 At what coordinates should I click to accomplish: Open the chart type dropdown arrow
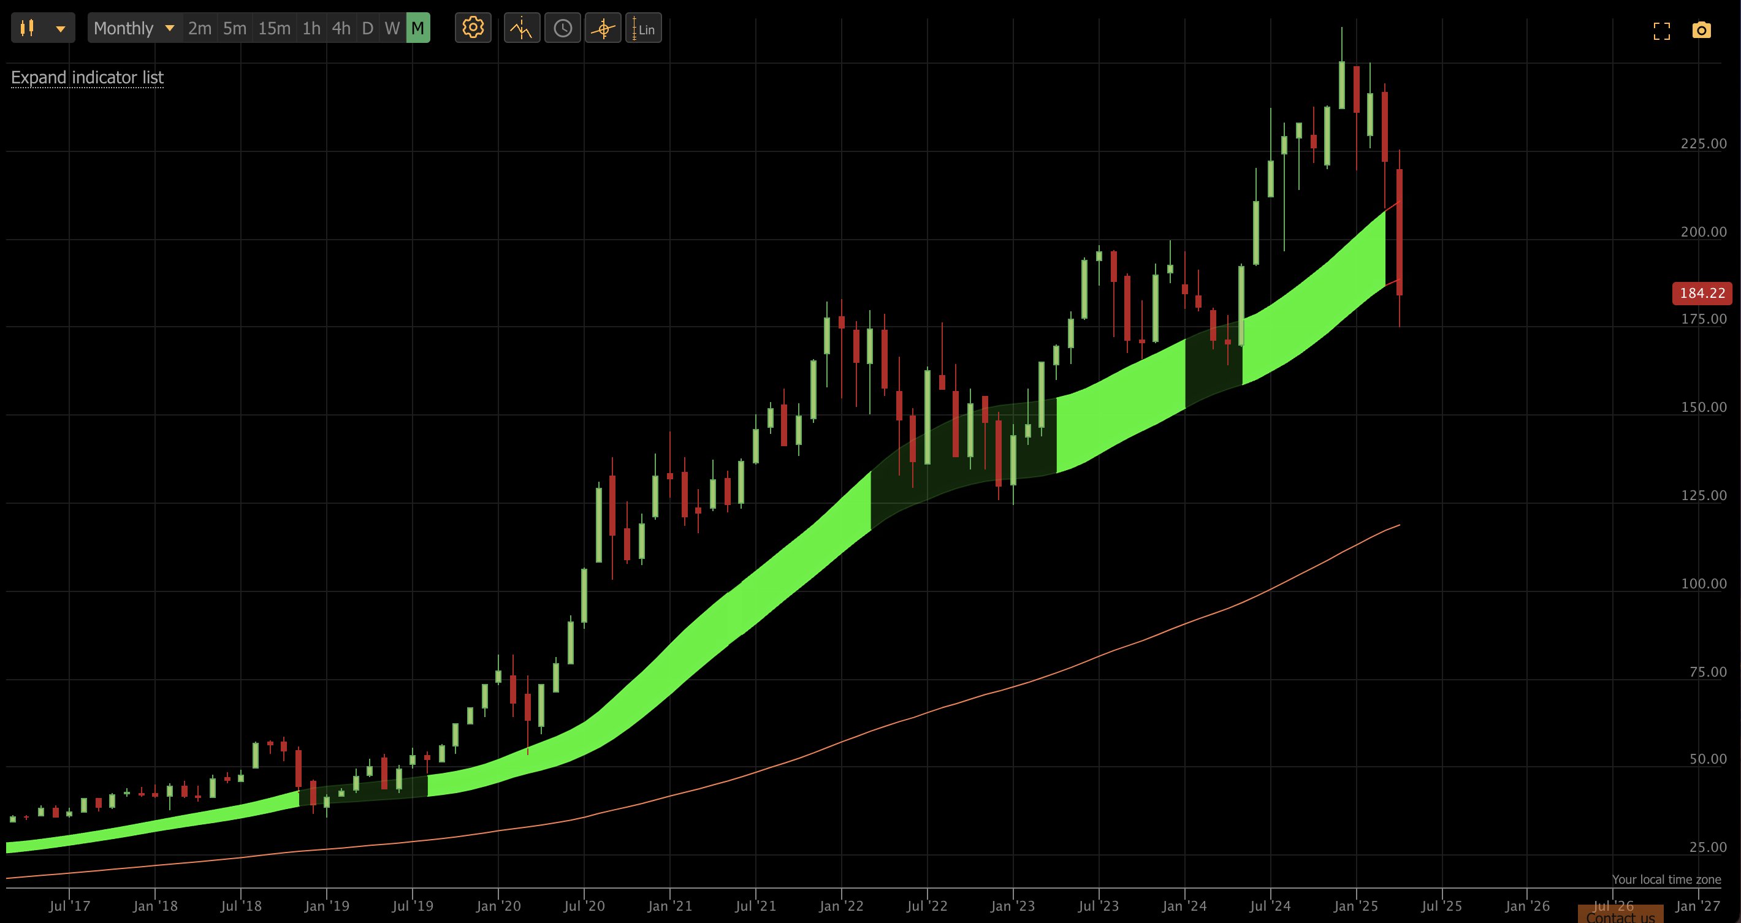[61, 28]
